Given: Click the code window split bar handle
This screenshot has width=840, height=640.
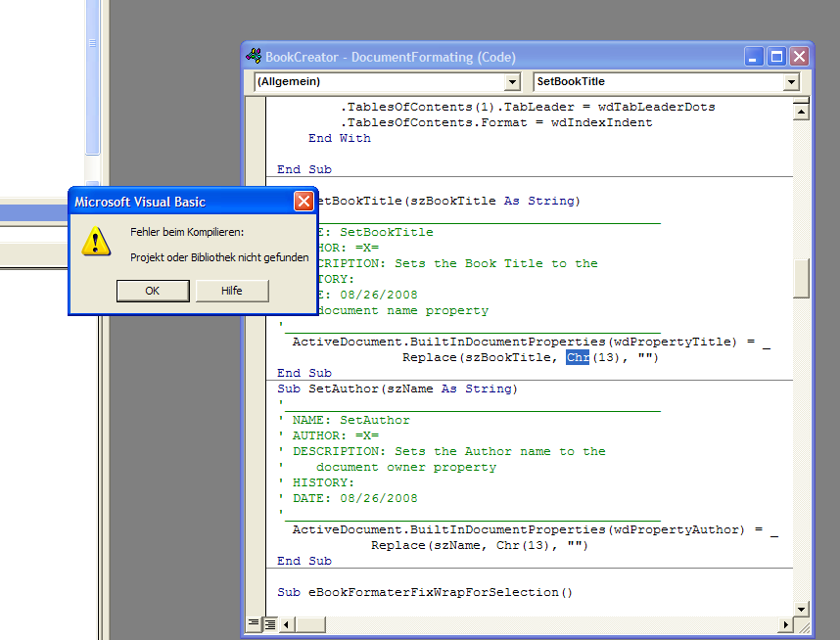Looking at the screenshot, I should point(801,100).
